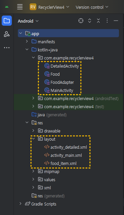Viewport: 124px width, 215px height.
Task: Click the RV project badge icon
Action: [33, 7]
